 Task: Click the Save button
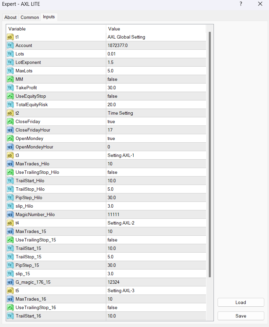click(x=241, y=316)
